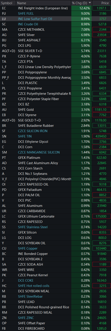Screen dimensions: 111x331
Task: Click the Symbol column header
Action: 7,3
